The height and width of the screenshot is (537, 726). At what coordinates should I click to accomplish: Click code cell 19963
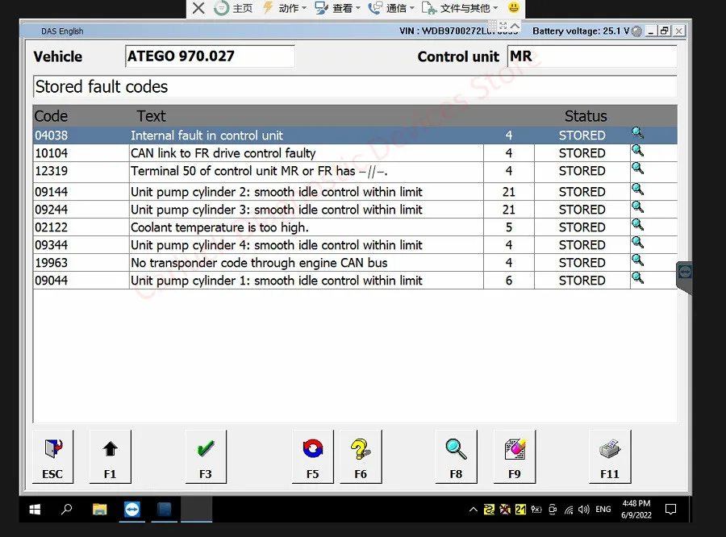click(x=81, y=263)
